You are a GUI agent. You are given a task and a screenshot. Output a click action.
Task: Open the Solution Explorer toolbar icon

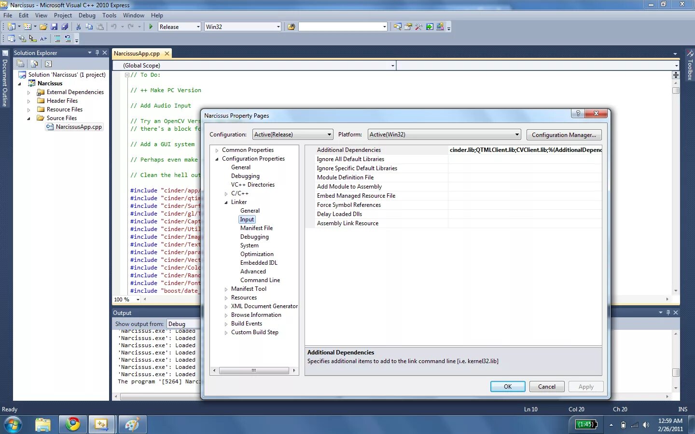coord(398,27)
